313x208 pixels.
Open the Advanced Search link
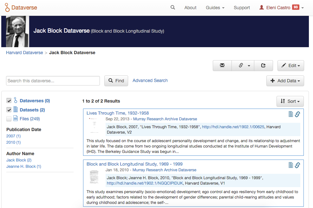[x=150, y=80]
